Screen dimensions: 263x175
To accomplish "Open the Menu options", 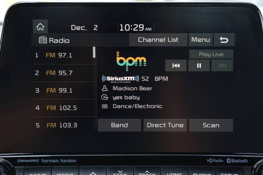I will coord(201,40).
